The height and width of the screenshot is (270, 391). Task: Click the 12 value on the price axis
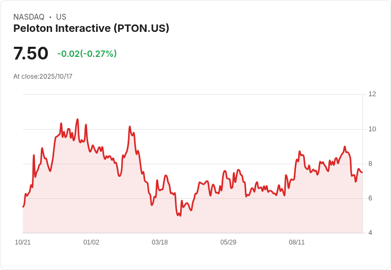click(x=372, y=94)
